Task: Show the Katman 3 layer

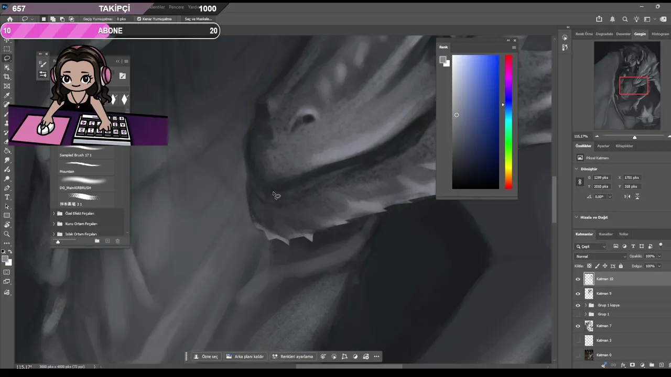Action: [578, 340]
